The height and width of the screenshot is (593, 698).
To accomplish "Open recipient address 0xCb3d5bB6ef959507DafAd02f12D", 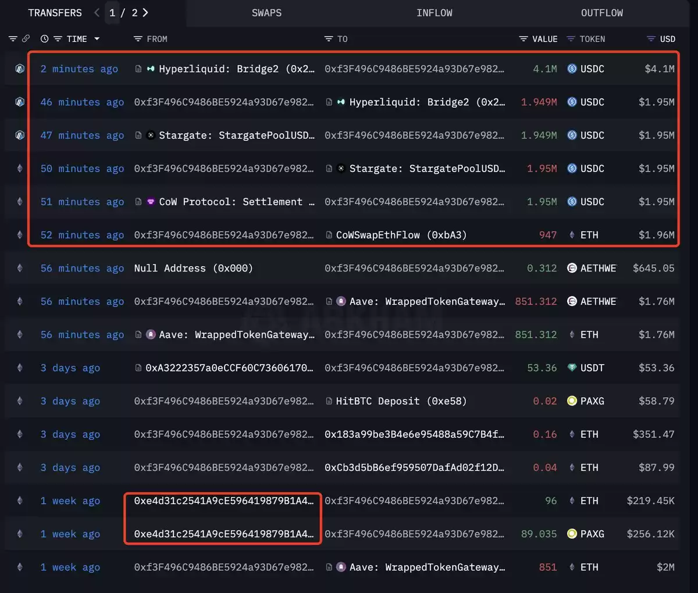I will (x=414, y=467).
